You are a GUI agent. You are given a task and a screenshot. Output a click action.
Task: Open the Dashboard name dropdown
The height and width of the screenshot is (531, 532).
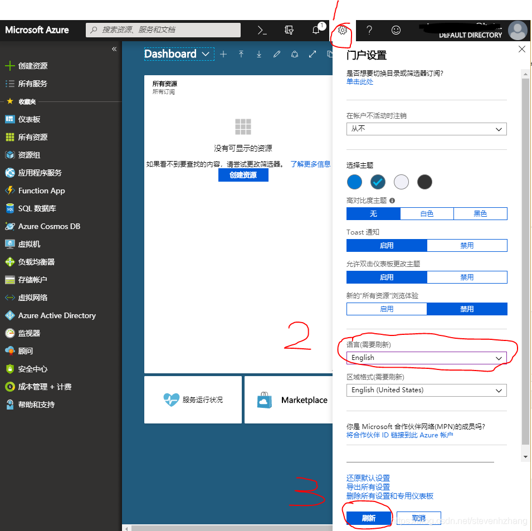(179, 54)
